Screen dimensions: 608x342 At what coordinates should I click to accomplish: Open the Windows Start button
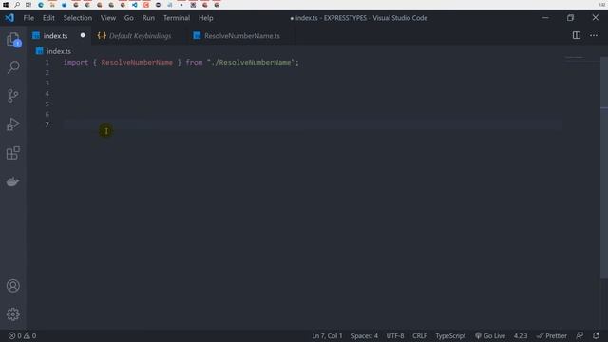point(6,5)
